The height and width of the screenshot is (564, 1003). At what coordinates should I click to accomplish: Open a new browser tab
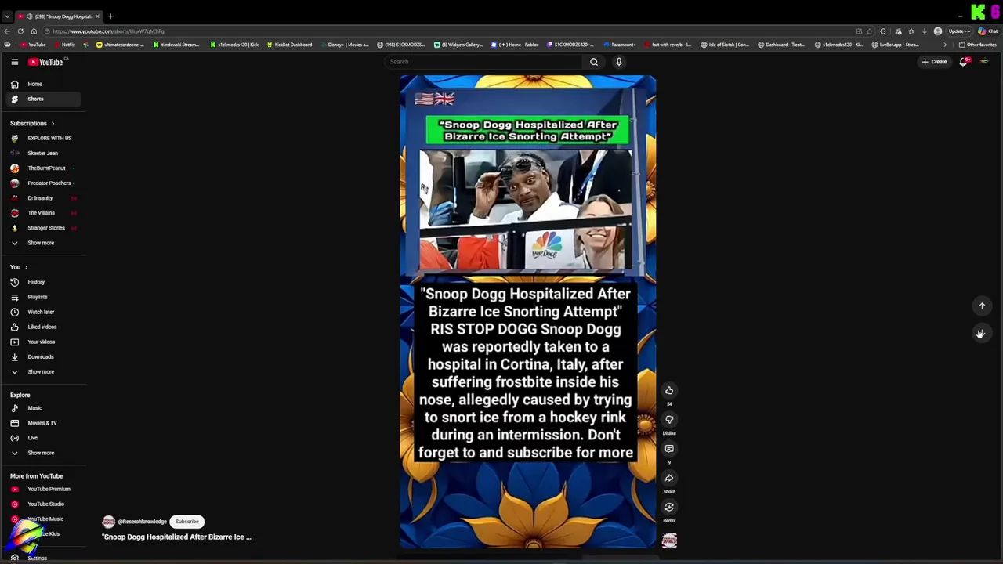click(x=110, y=16)
